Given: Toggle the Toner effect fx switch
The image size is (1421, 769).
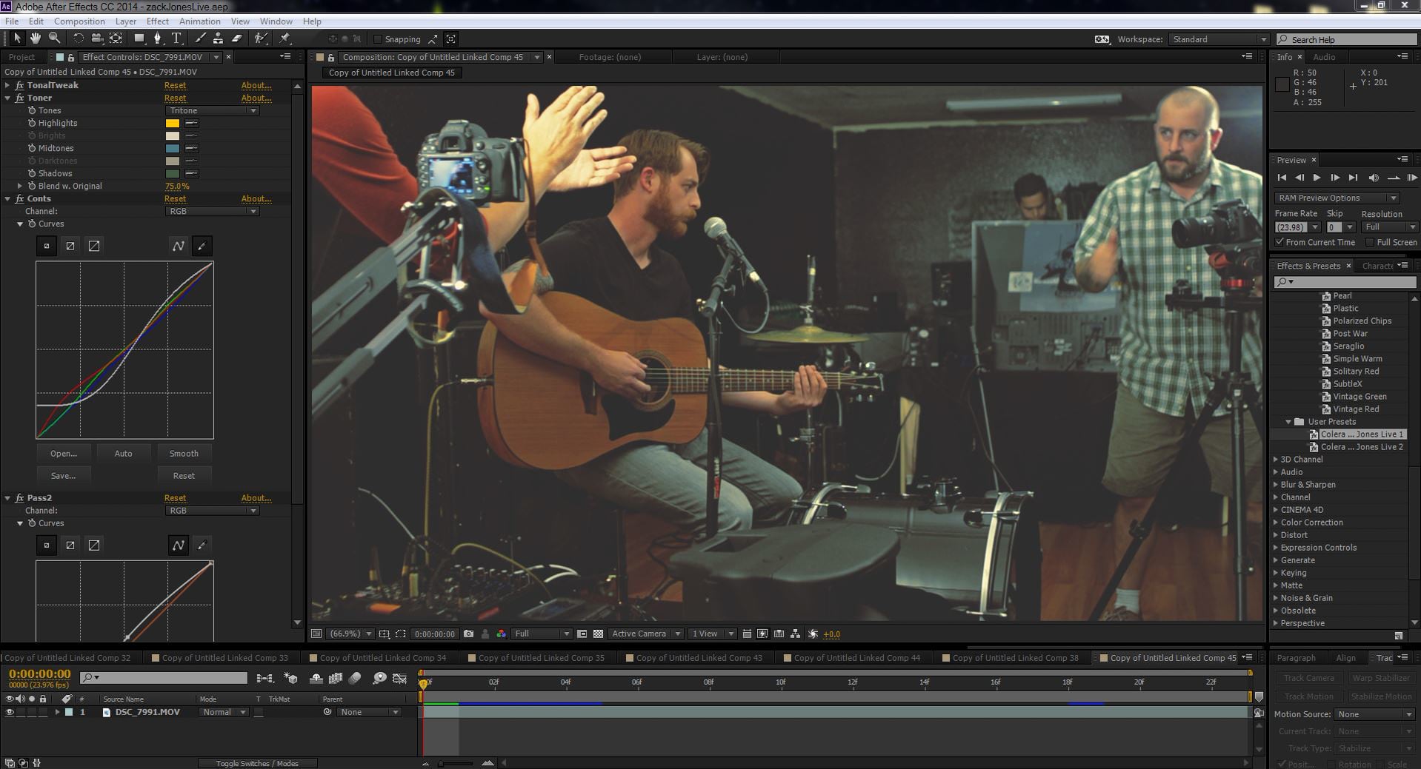Looking at the screenshot, I should point(20,98).
